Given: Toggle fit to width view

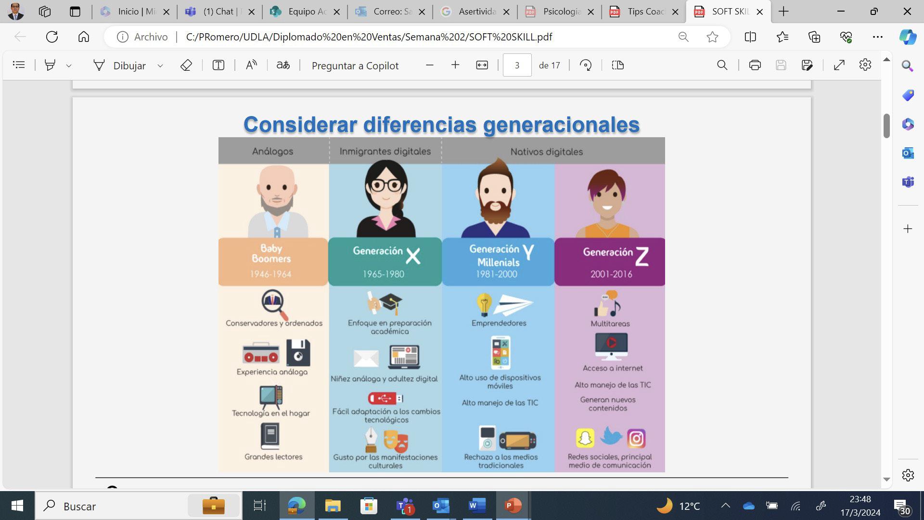Looking at the screenshot, I should 482,65.
